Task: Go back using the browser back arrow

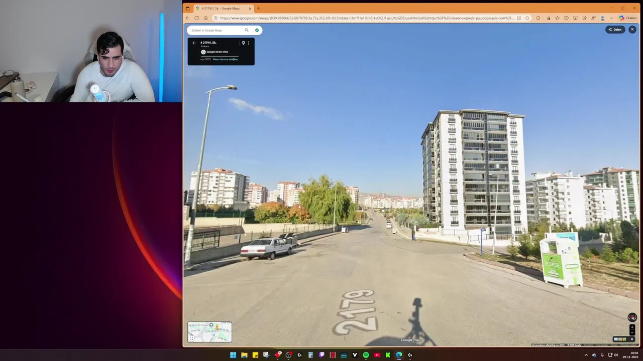Action: [x=188, y=18]
